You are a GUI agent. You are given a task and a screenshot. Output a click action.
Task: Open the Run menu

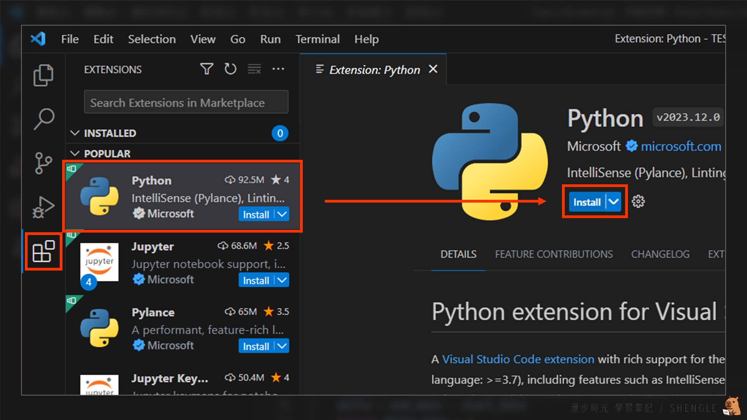pos(270,39)
